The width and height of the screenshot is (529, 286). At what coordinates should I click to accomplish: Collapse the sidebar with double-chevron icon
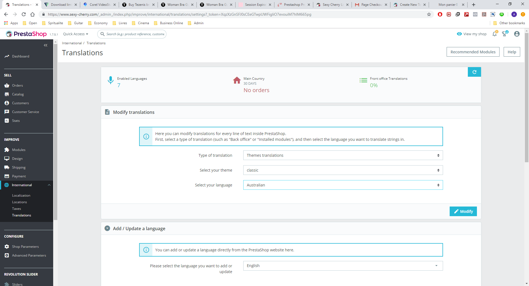(x=46, y=45)
